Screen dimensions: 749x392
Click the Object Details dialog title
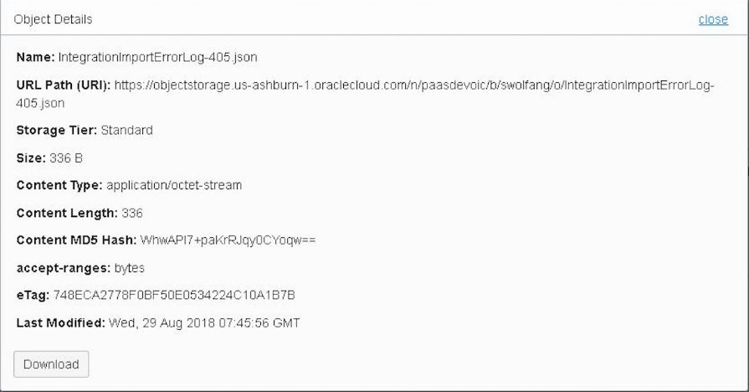pyautogui.click(x=53, y=19)
